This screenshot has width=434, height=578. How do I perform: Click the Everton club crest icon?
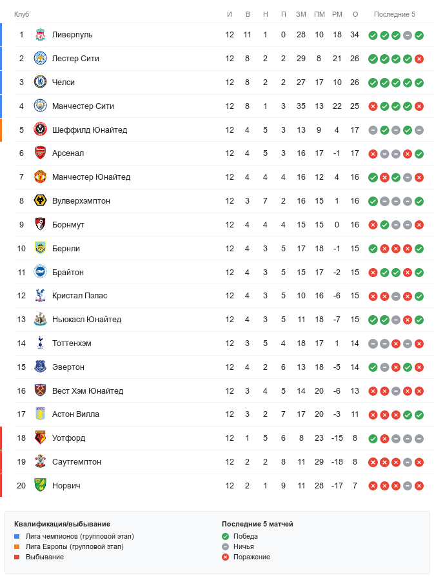point(40,367)
